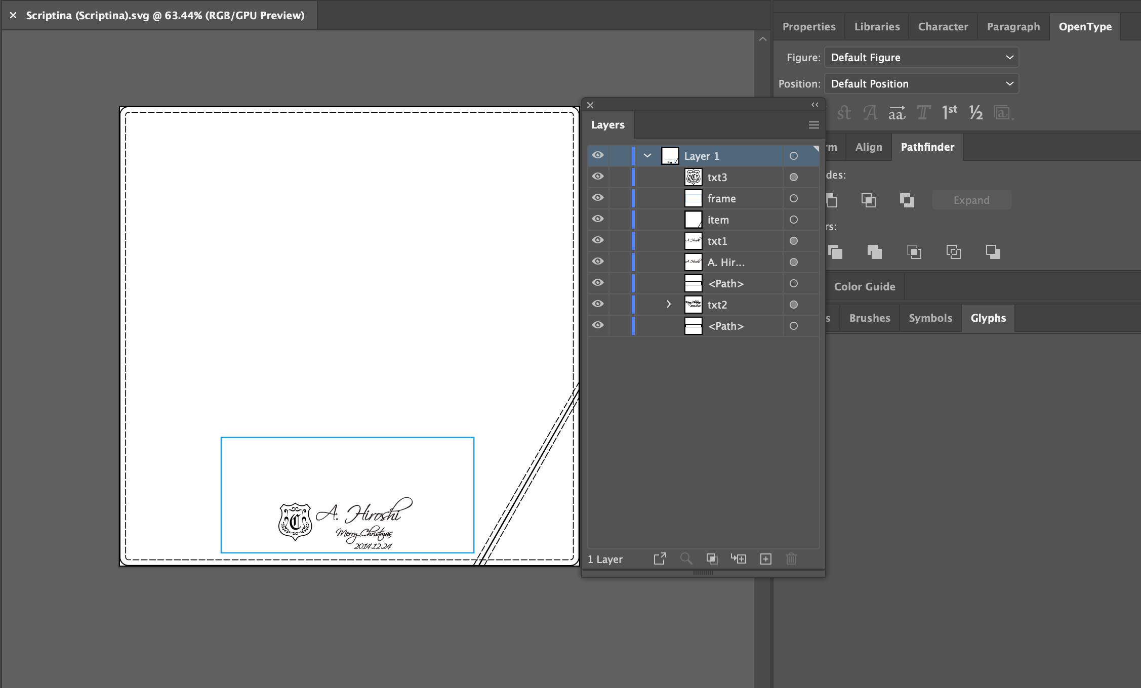This screenshot has width=1141, height=688.
Task: Expand the txt2 group chevron
Action: [x=668, y=305]
